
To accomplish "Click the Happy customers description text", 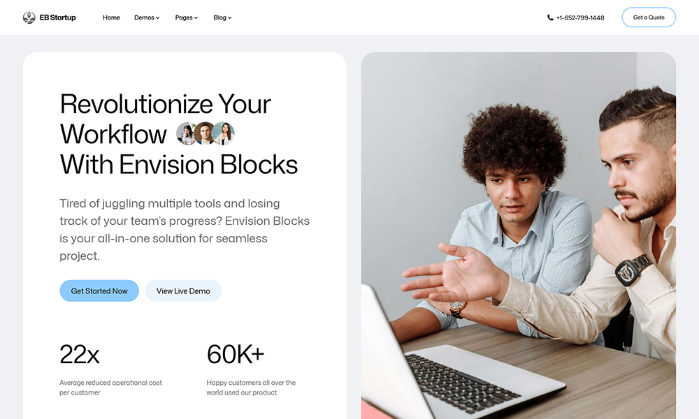I will click(251, 388).
